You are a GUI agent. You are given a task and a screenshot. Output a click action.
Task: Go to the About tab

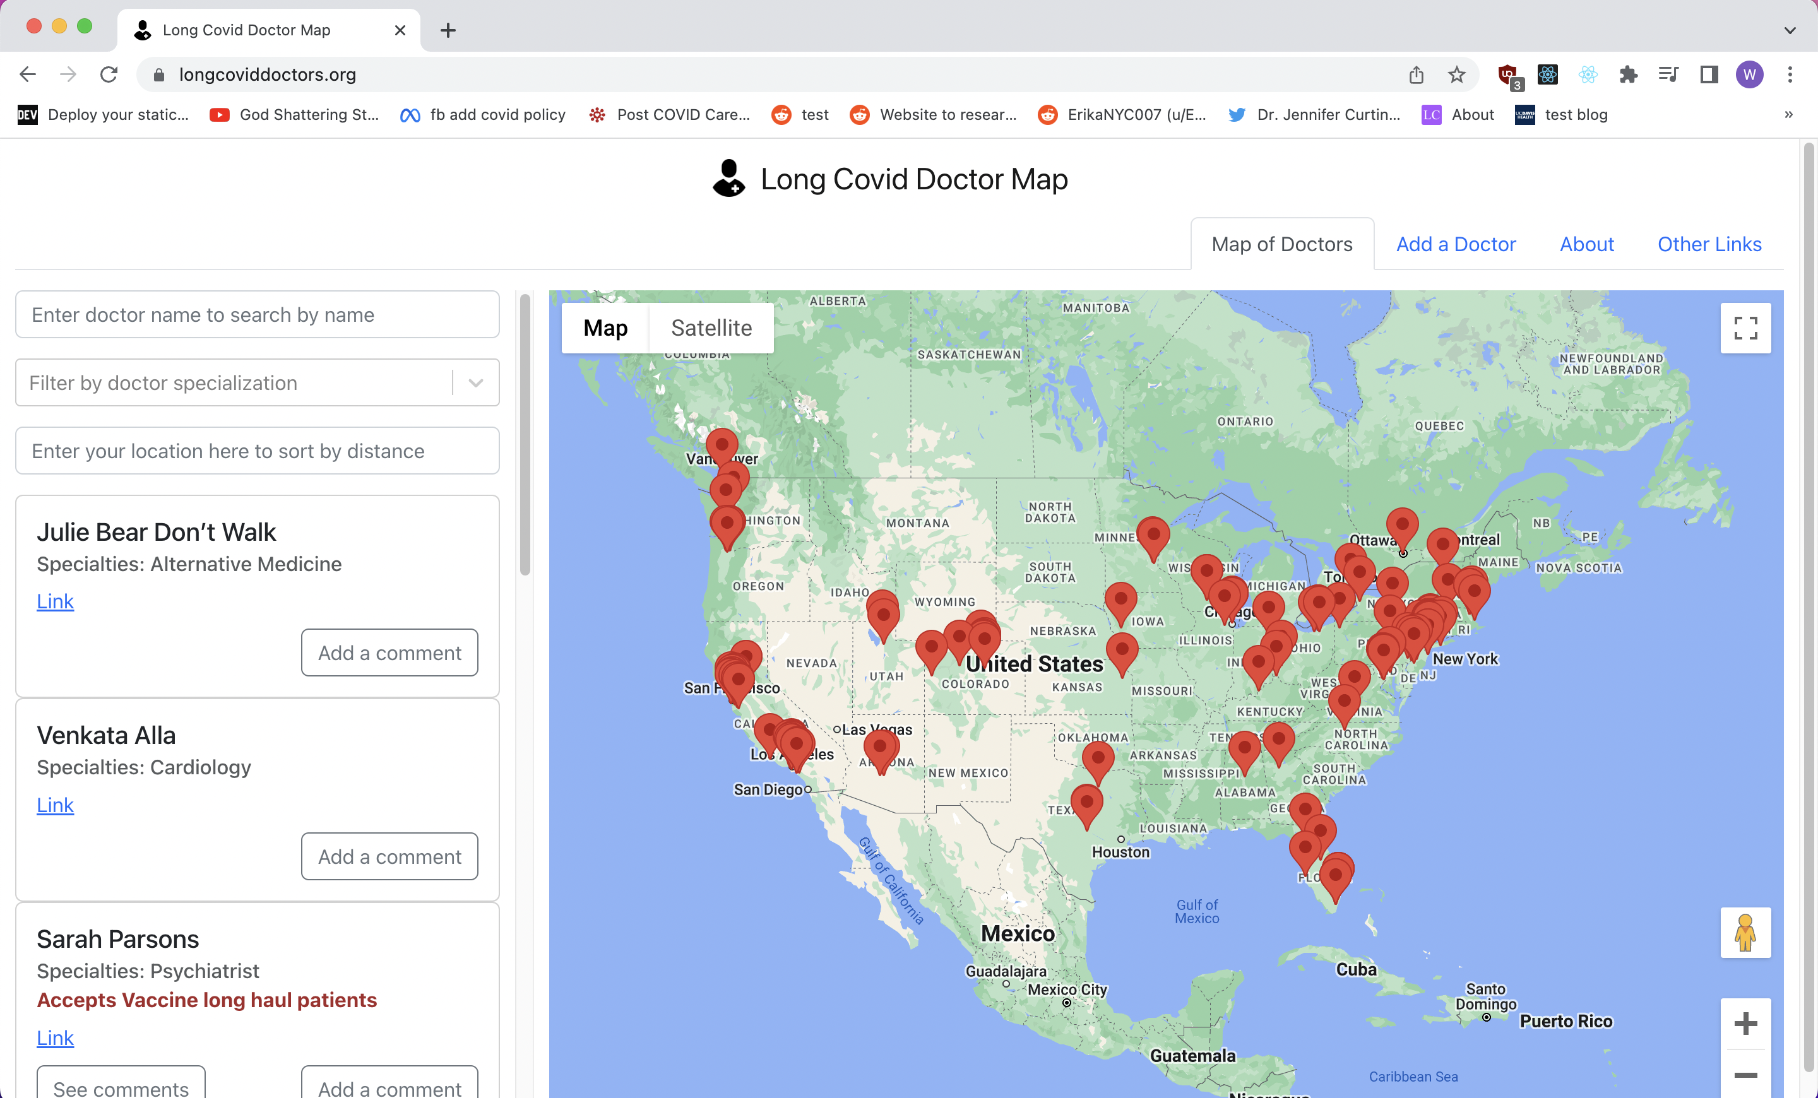[1586, 244]
